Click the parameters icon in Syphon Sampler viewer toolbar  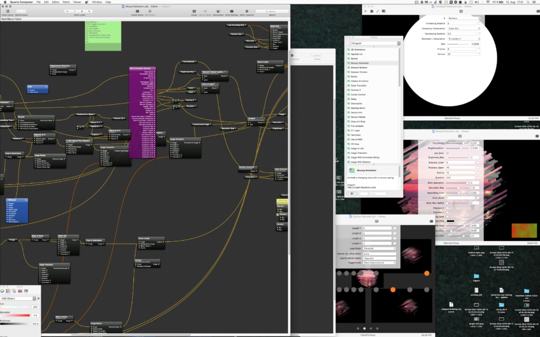(x=376, y=221)
